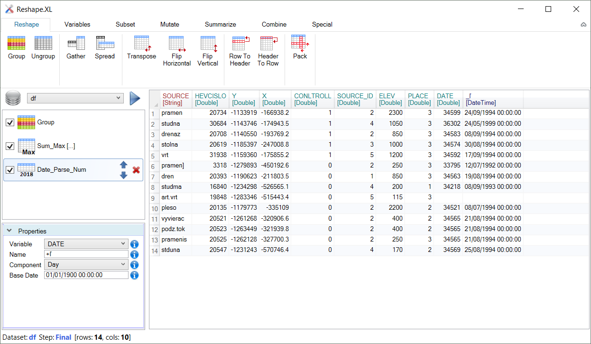This screenshot has height=344, width=591.
Task: Select the Sum_Max [...] step row
Action: 73,146
